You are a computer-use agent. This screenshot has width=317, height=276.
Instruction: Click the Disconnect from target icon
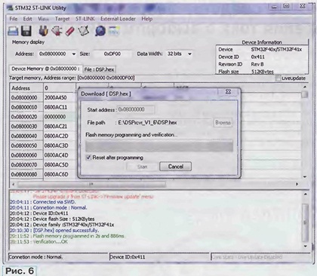click(x=57, y=31)
